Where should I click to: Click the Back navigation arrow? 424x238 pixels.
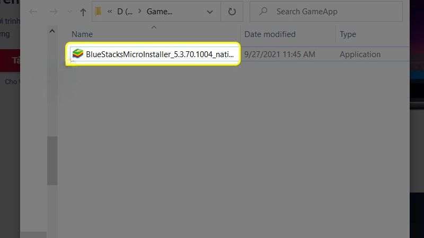pos(33,12)
